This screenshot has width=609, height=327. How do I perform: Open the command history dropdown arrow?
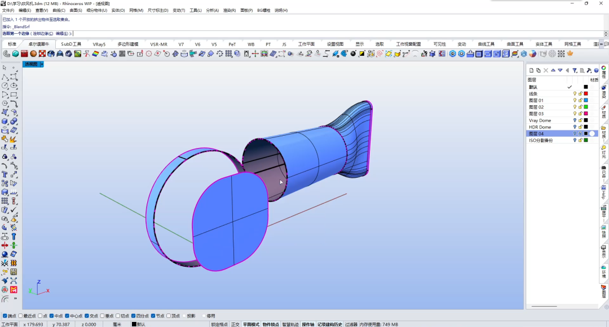point(606,34)
